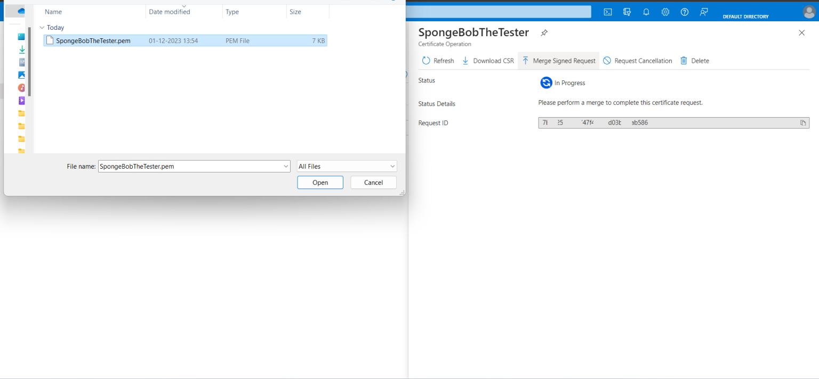
Task: Copy the Request ID to clipboard
Action: [x=802, y=123]
